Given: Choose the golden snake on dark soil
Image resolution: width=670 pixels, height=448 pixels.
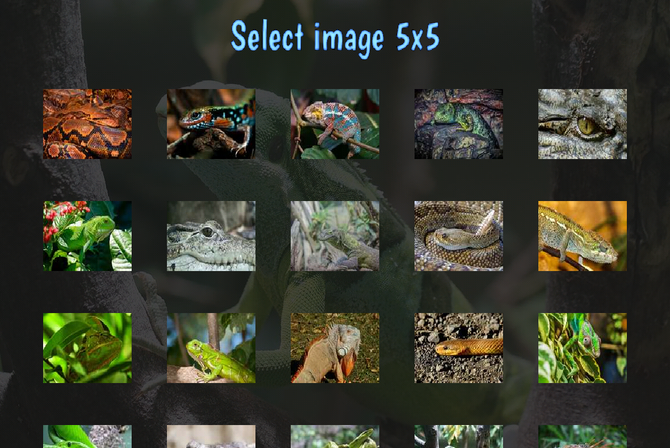Looking at the screenshot, I should point(458,348).
